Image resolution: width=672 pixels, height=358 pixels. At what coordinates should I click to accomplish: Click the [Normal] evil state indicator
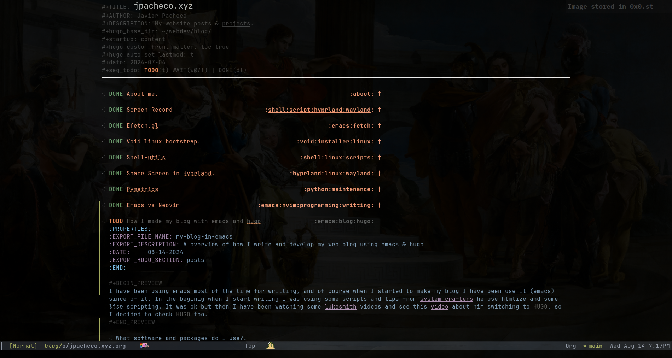[x=23, y=346]
